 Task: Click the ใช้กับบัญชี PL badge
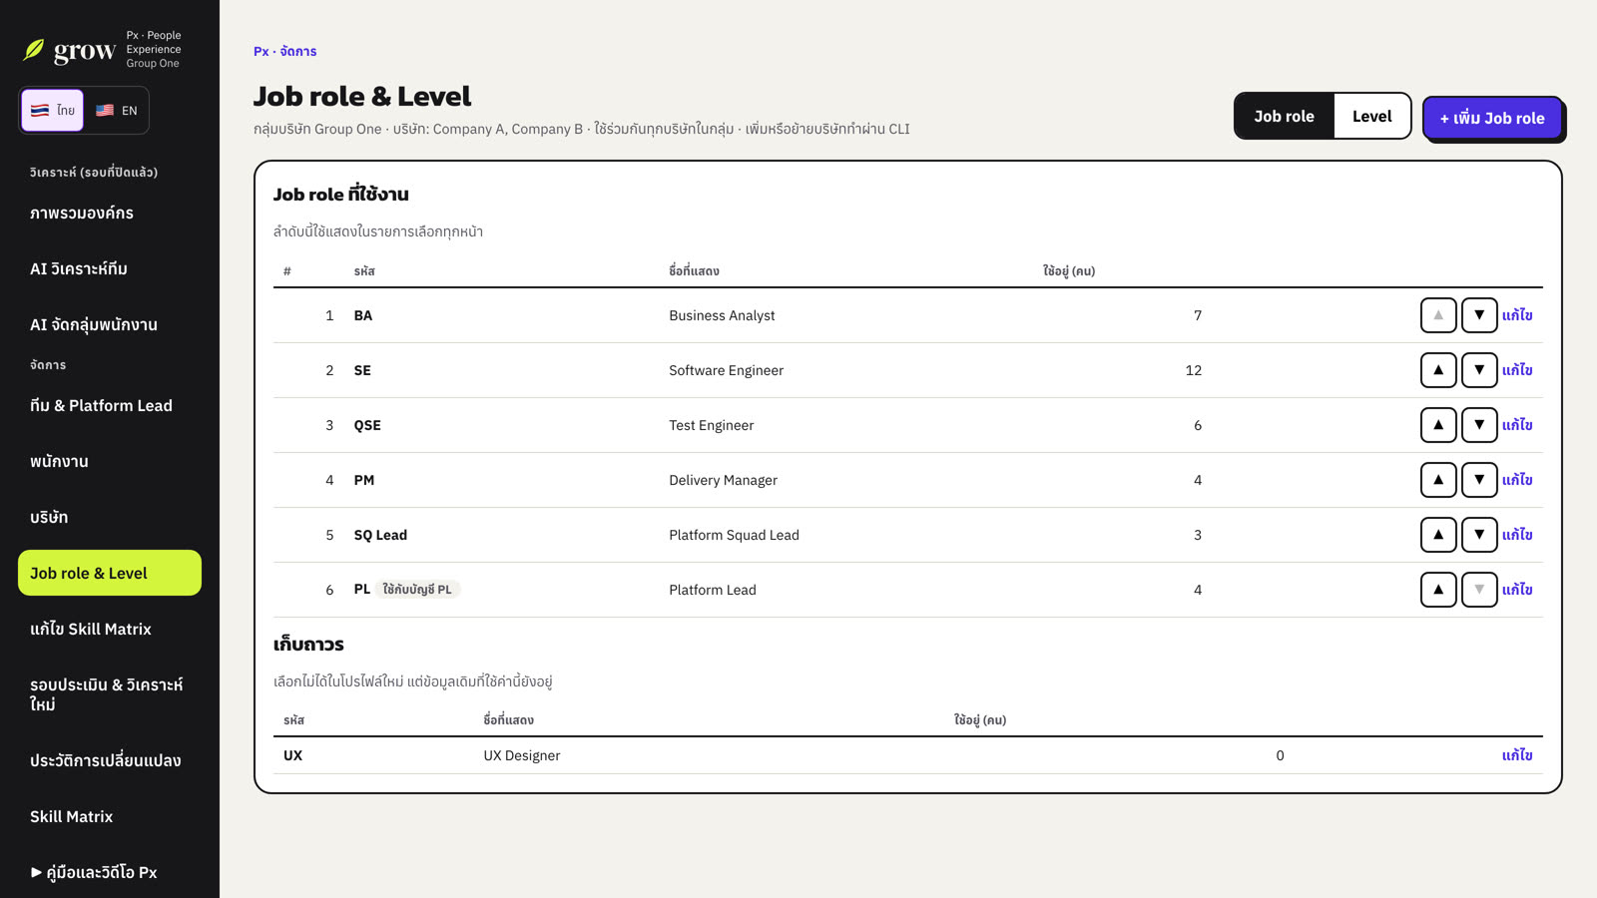click(x=417, y=590)
